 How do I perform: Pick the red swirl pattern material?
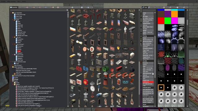pos(161,54)
